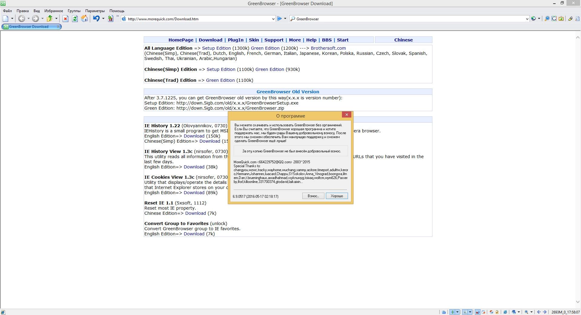This screenshot has height=315, width=581.
Task: Click the house status bar icon
Action: (x=491, y=312)
